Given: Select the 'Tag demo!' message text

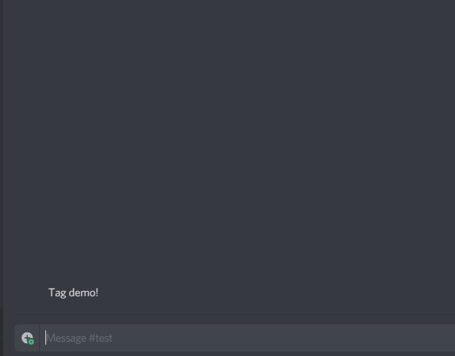Looking at the screenshot, I should (73, 293).
